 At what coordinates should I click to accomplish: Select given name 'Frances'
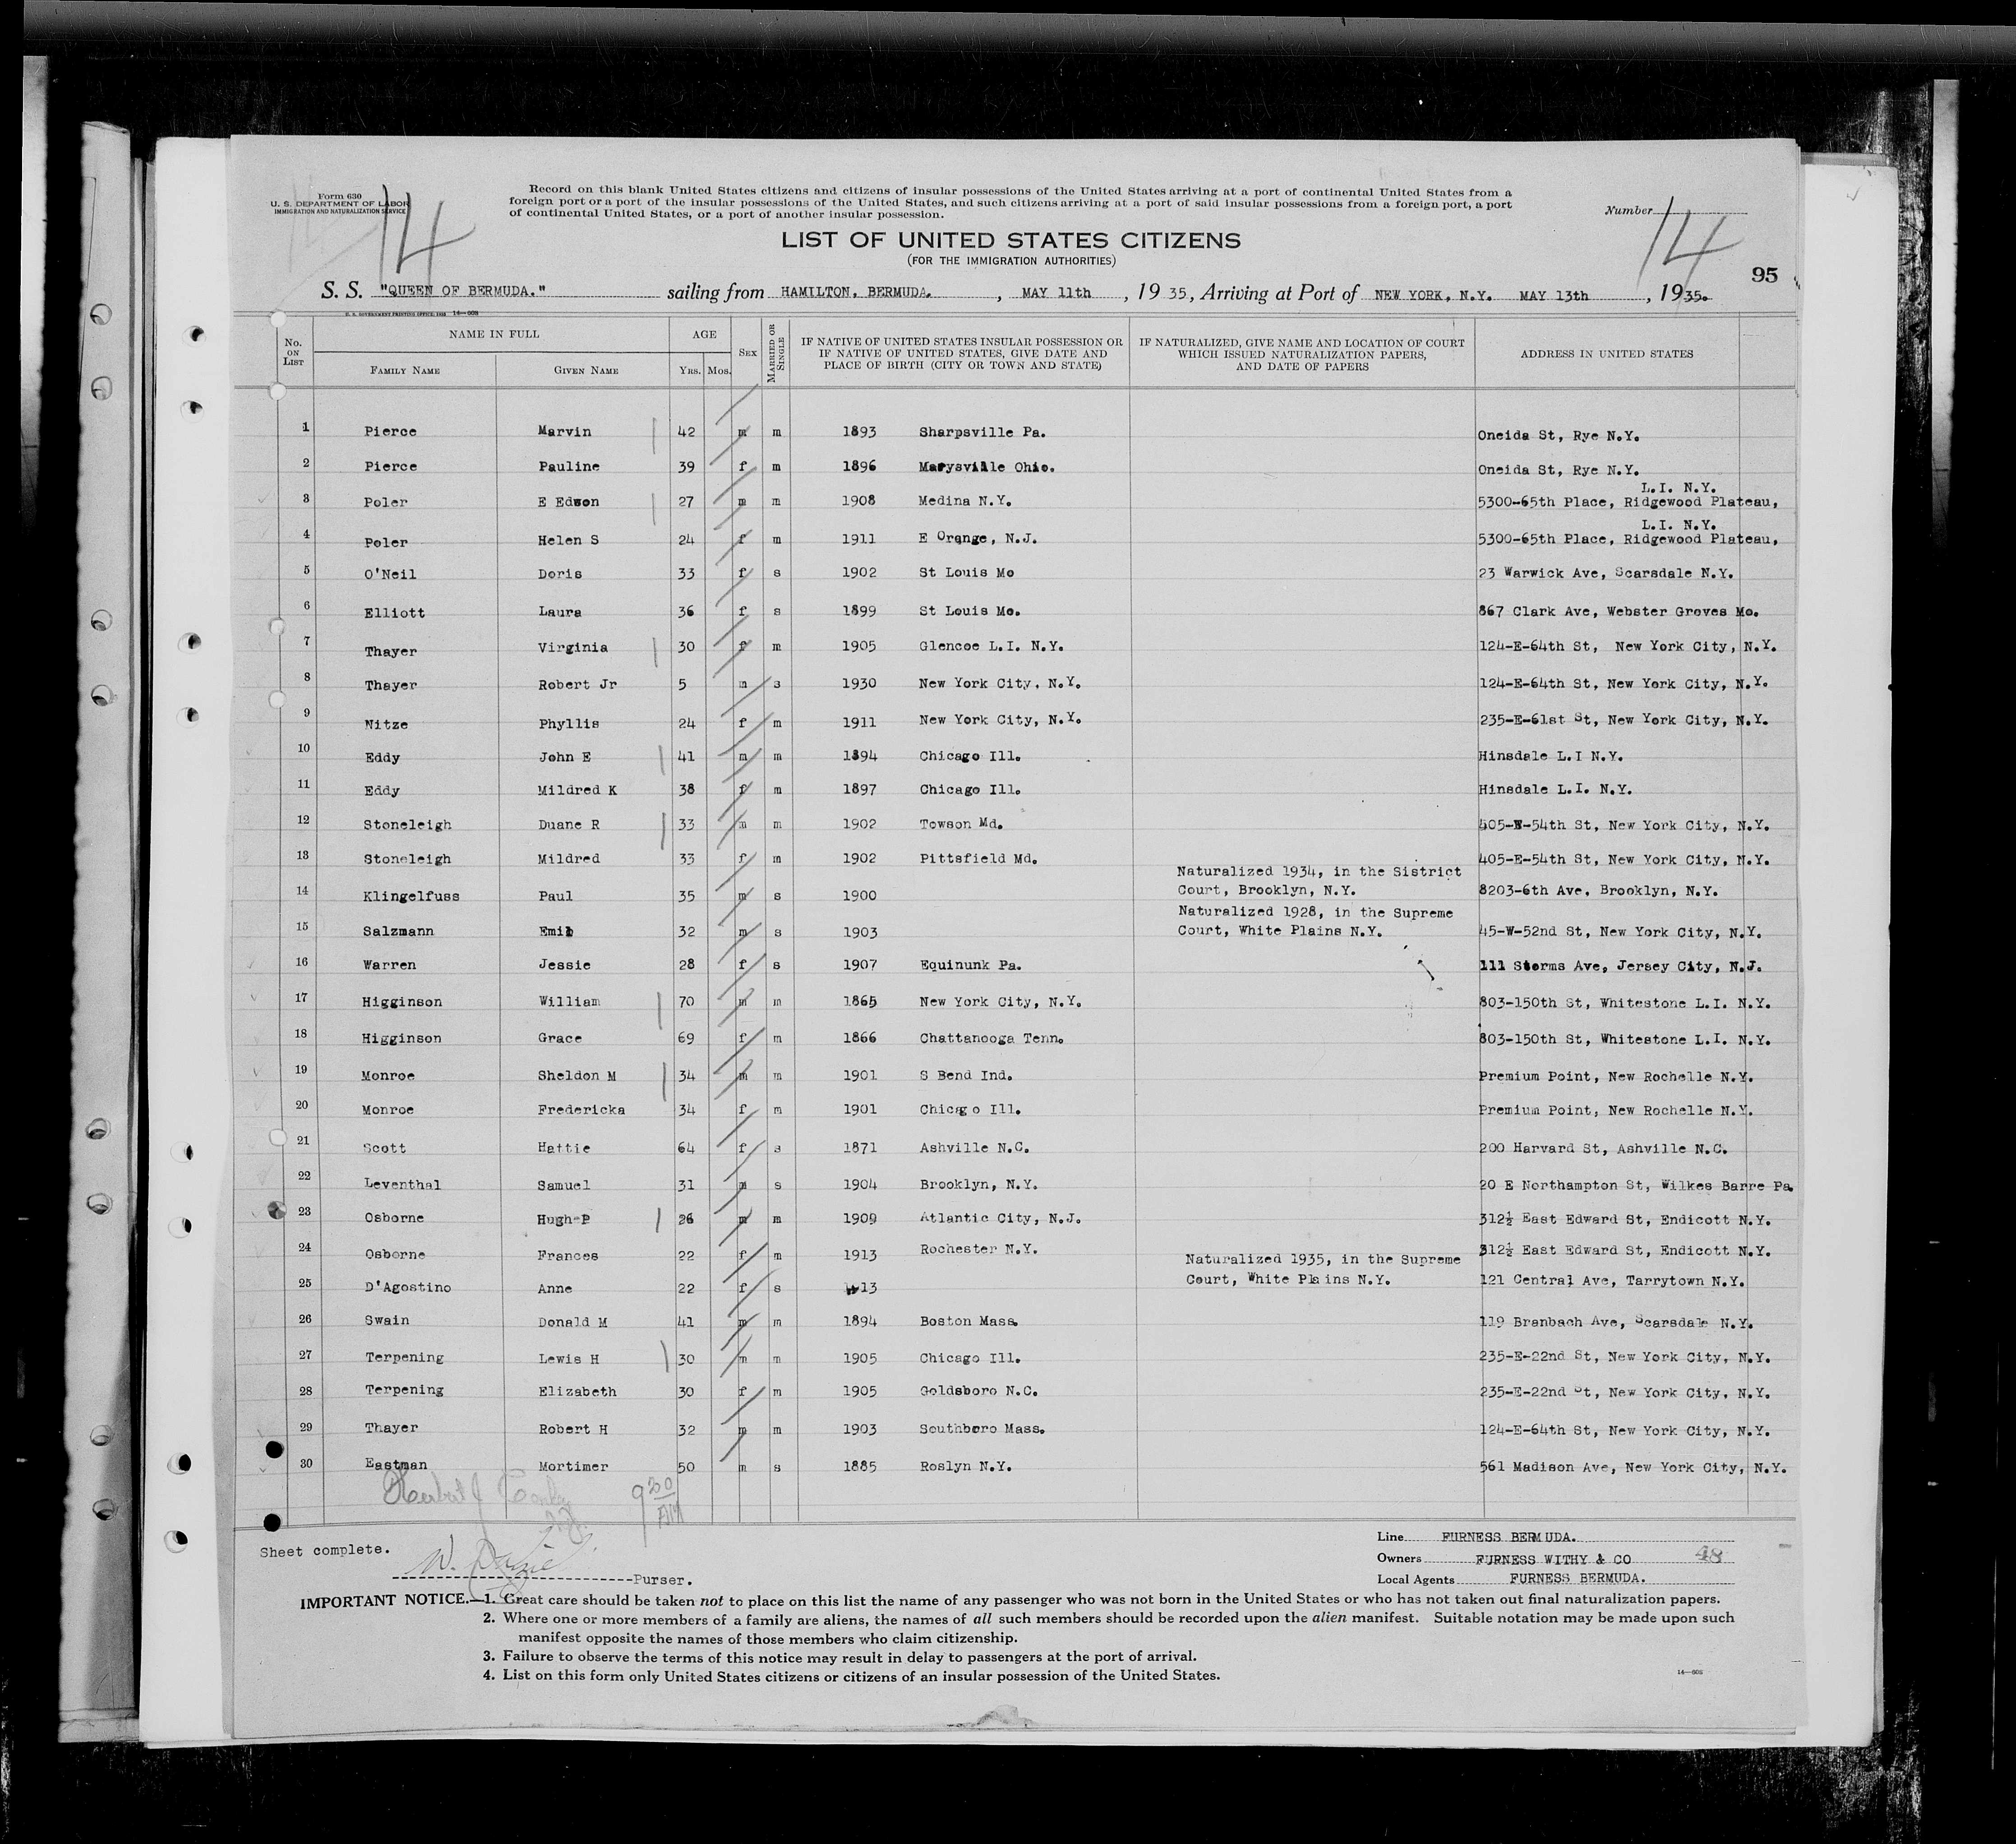pos(568,1256)
